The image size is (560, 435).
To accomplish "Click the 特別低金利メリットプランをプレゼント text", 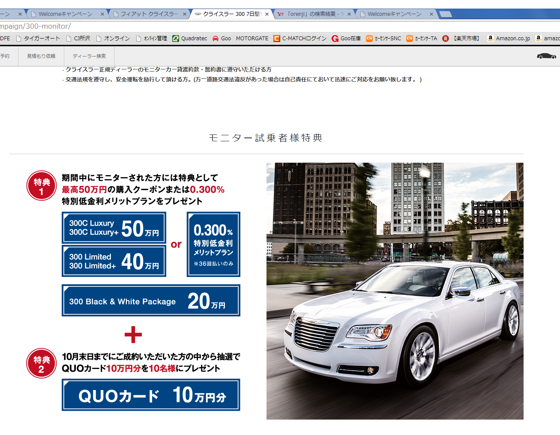I will pyautogui.click(x=132, y=201).
